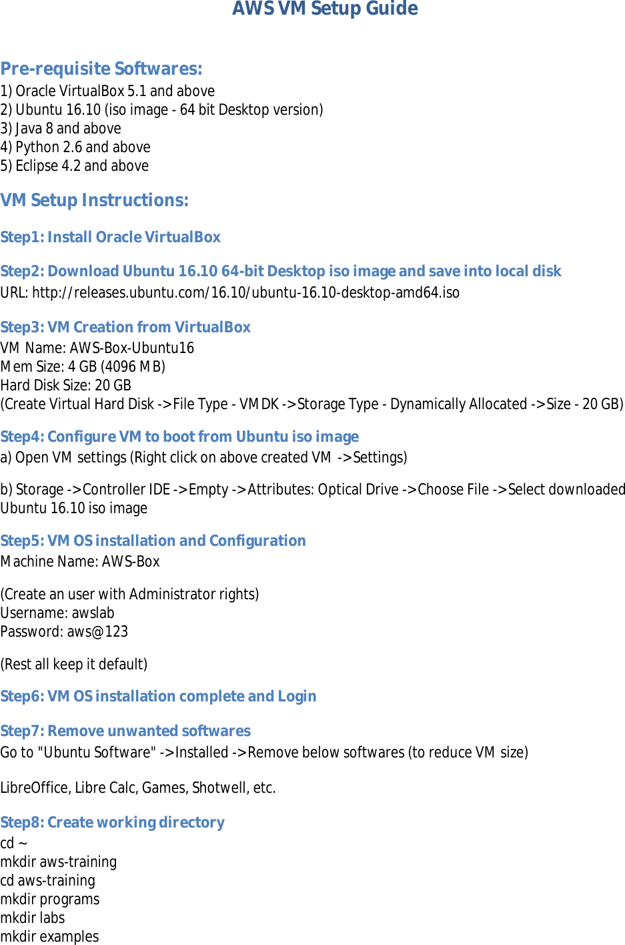This screenshot has width=625, height=945.
Task: Click the VM Setup Instructions heading
Action: click(x=95, y=200)
